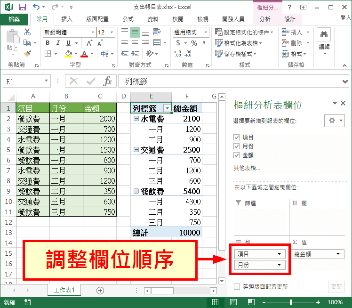Viewport: 352px width, 308px height.
Task: Increase decimal places
Action: coord(177,54)
